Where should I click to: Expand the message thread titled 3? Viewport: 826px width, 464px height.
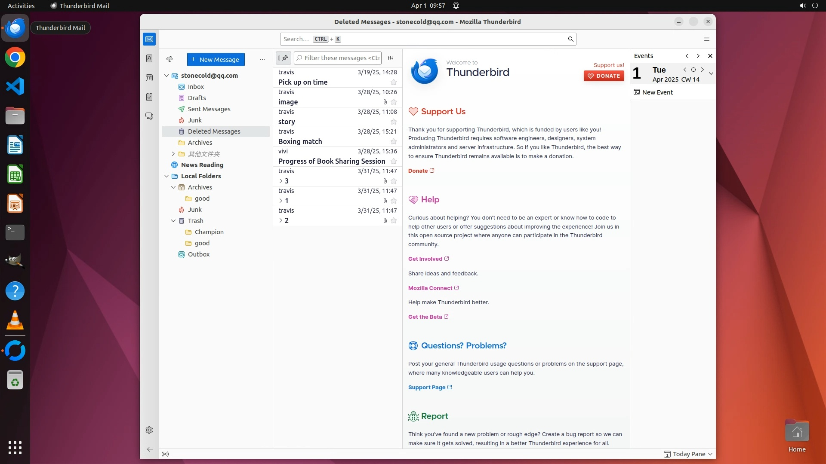280,181
